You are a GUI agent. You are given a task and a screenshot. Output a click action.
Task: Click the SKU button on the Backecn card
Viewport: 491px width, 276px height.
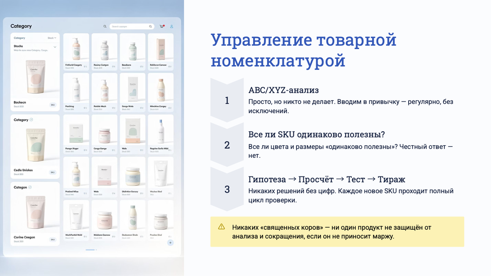tap(53, 105)
